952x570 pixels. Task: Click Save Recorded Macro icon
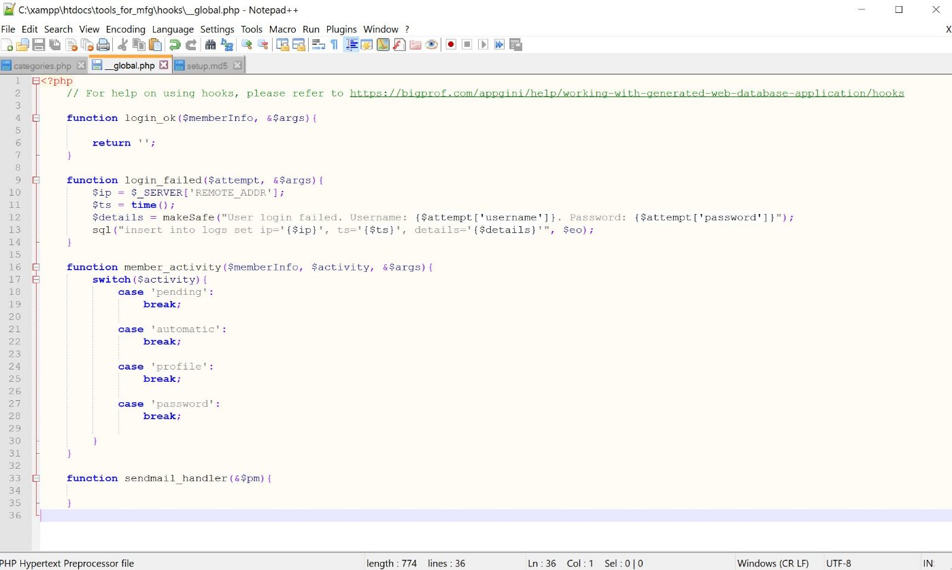click(x=515, y=45)
